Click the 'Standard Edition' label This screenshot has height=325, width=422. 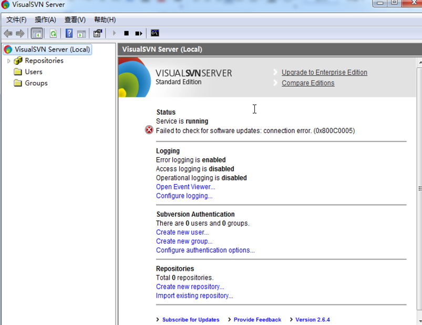click(x=179, y=82)
